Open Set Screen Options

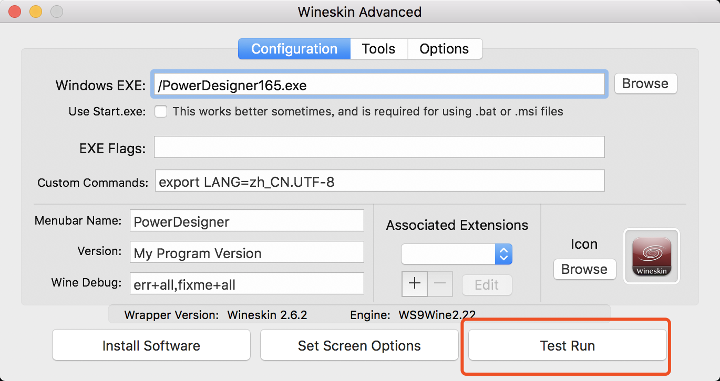[x=359, y=346]
